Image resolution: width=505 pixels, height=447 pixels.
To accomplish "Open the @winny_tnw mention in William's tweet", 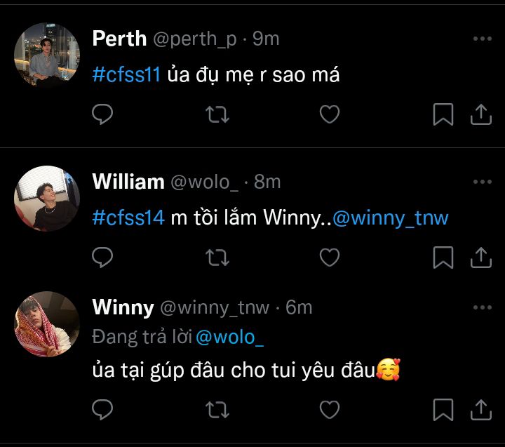I will pos(390,218).
